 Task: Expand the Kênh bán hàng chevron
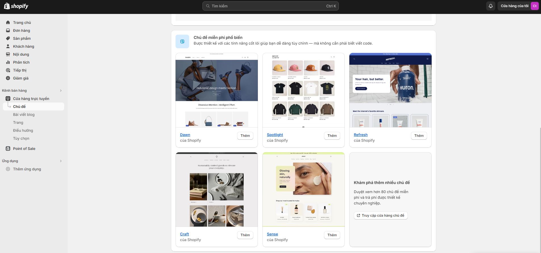[60, 91]
